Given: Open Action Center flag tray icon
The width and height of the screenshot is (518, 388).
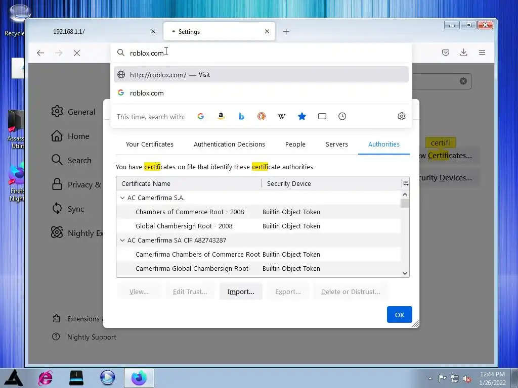Looking at the screenshot, I should [x=442, y=379].
